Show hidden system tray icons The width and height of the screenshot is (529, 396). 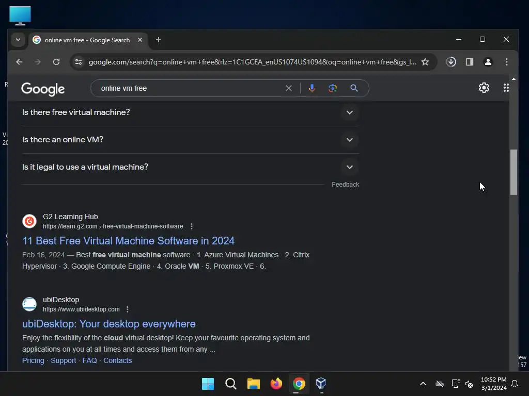423,384
